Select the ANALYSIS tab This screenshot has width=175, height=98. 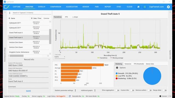tap(29, 7)
